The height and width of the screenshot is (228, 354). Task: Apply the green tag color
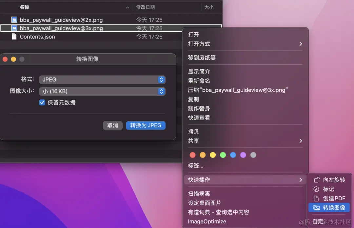click(223, 155)
